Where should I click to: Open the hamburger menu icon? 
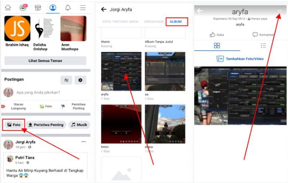83,8
